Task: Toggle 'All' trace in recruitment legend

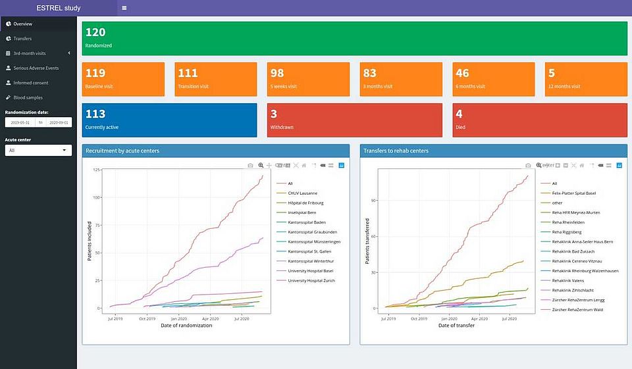Action: tap(290, 184)
